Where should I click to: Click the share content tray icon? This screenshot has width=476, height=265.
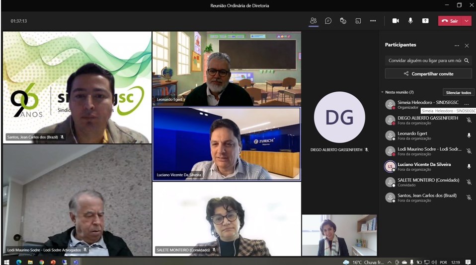pyautogui.click(x=425, y=21)
